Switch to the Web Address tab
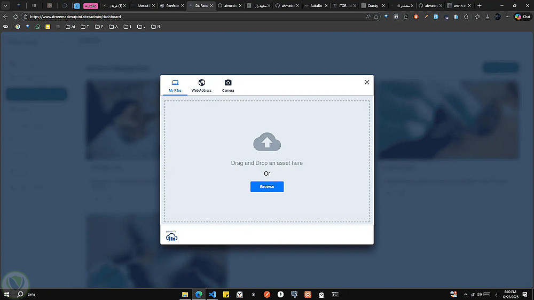 coord(202,86)
